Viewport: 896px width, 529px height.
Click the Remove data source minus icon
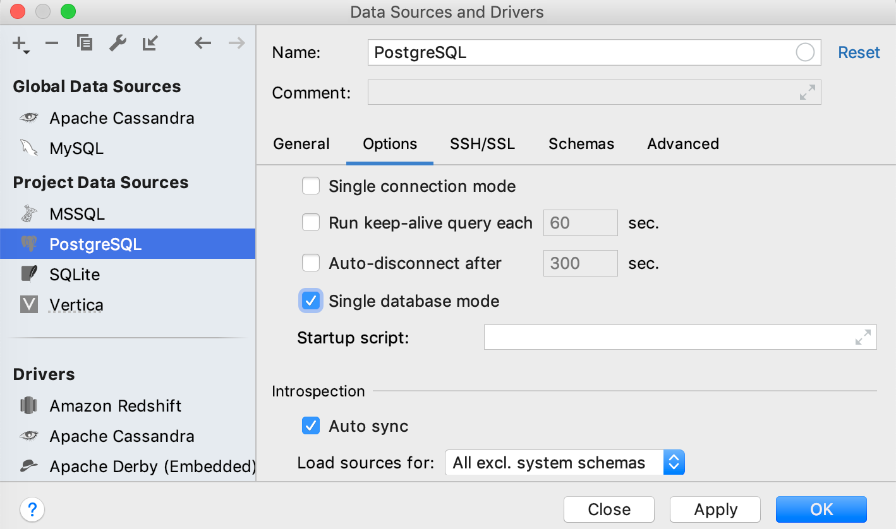[52, 43]
